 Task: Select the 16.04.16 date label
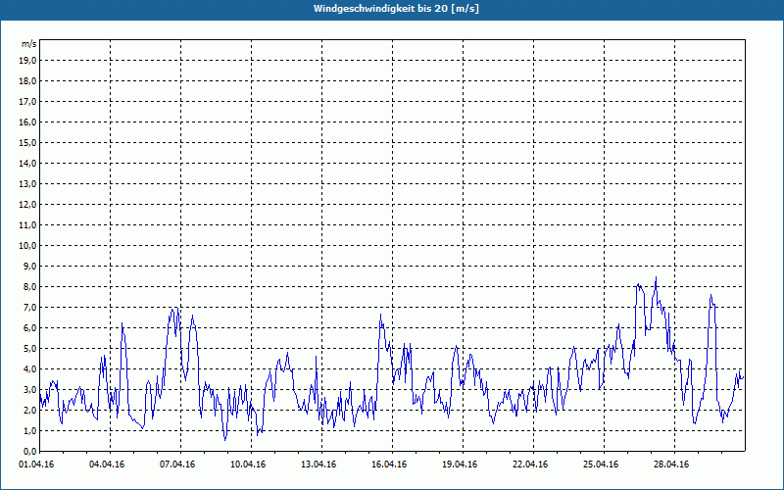click(389, 465)
